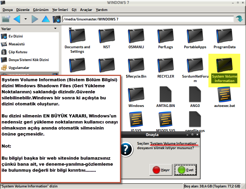Click the new tab toolbar icon
The width and height of the screenshot is (246, 189).
pyautogui.click(x=6, y=19)
